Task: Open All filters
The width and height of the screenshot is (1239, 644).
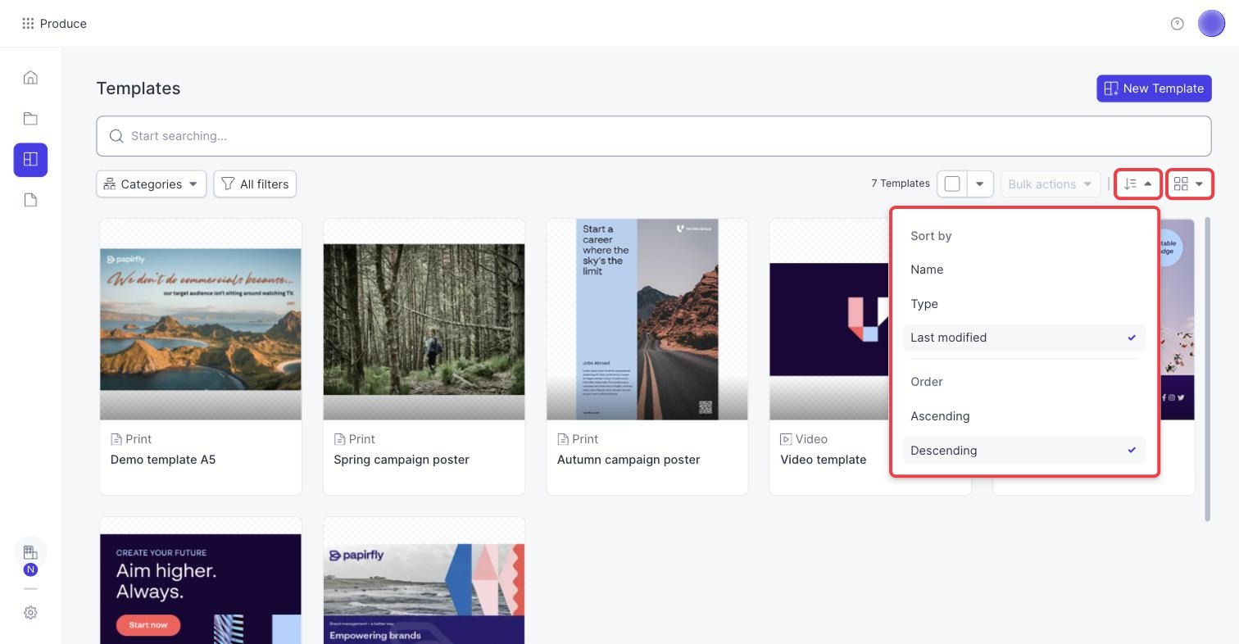Action: pos(255,184)
